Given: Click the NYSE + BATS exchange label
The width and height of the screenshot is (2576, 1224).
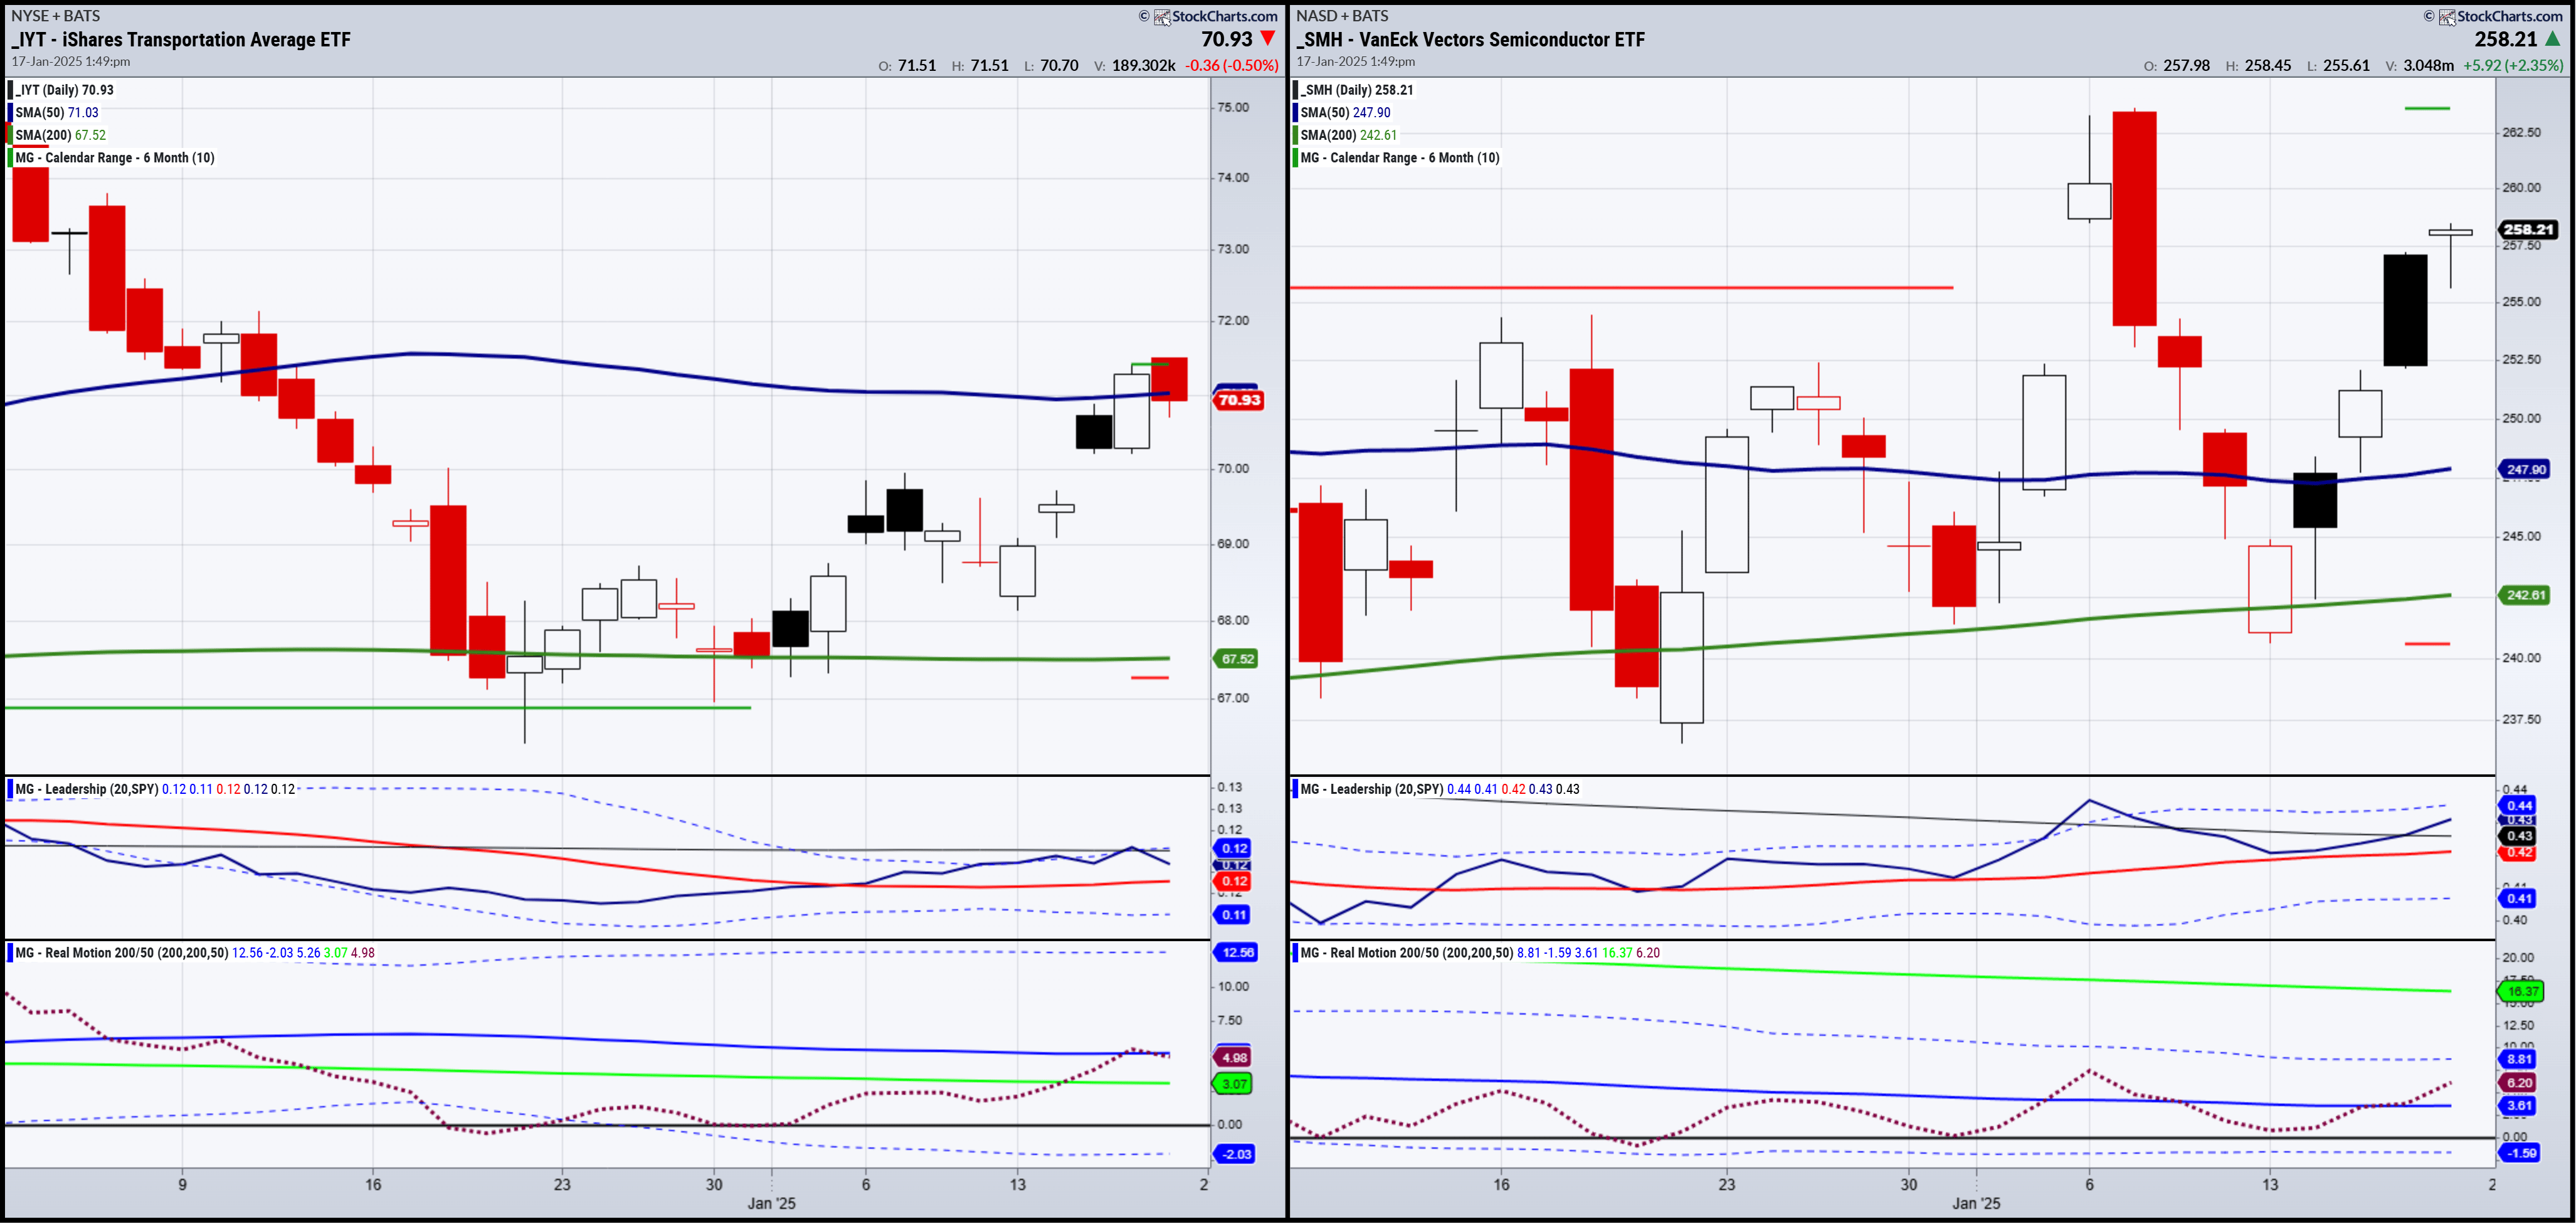Looking at the screenshot, I should click(x=55, y=15).
